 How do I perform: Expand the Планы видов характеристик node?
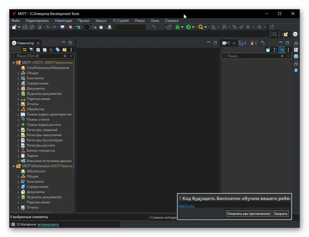(18, 115)
